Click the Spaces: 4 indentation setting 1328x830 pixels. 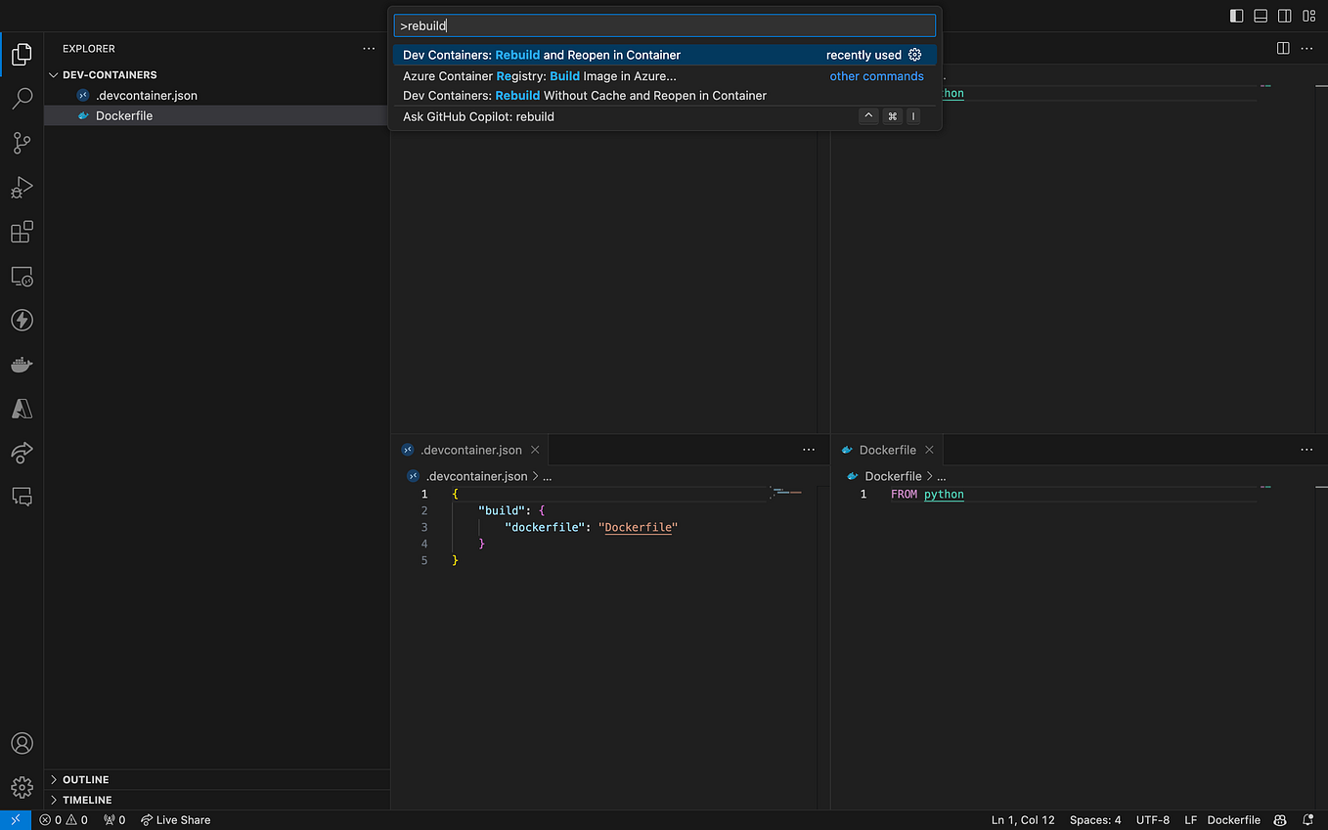[1094, 820]
